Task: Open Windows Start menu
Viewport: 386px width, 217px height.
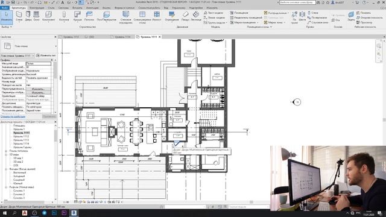Action: tap(5, 213)
